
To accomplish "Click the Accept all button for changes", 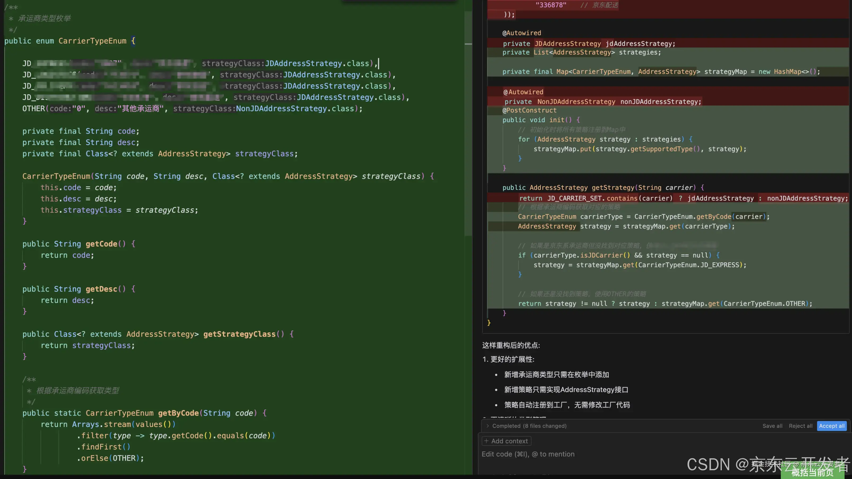I will (x=832, y=425).
